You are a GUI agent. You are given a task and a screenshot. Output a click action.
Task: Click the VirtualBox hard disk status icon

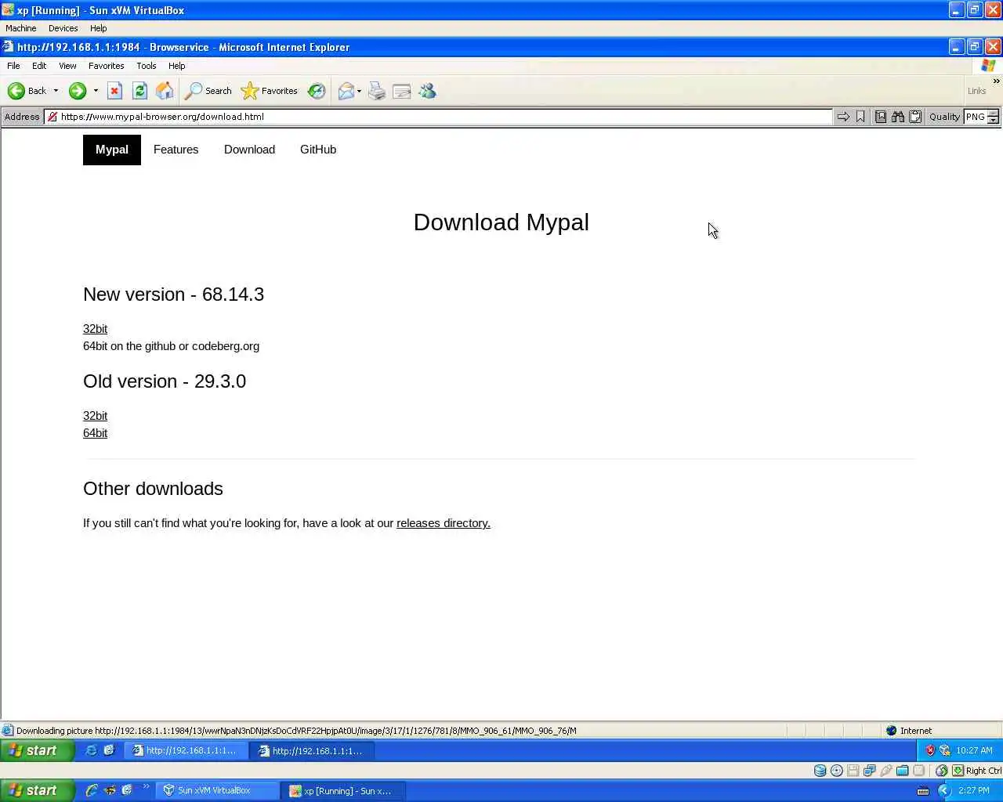[820, 771]
